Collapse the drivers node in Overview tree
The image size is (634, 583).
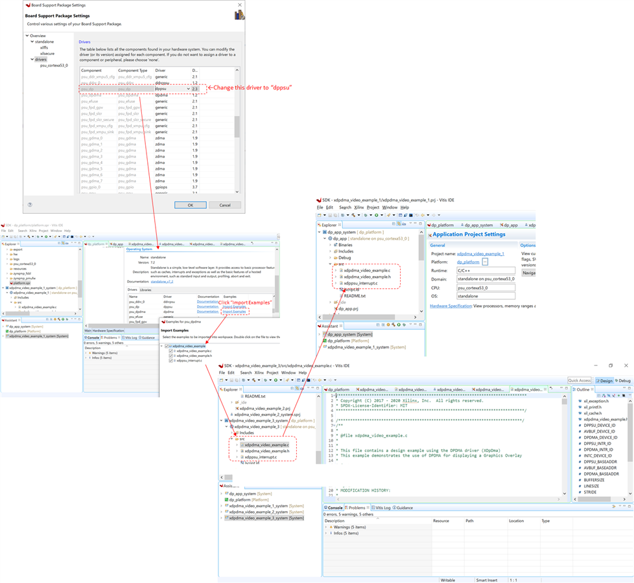pyautogui.click(x=32, y=60)
